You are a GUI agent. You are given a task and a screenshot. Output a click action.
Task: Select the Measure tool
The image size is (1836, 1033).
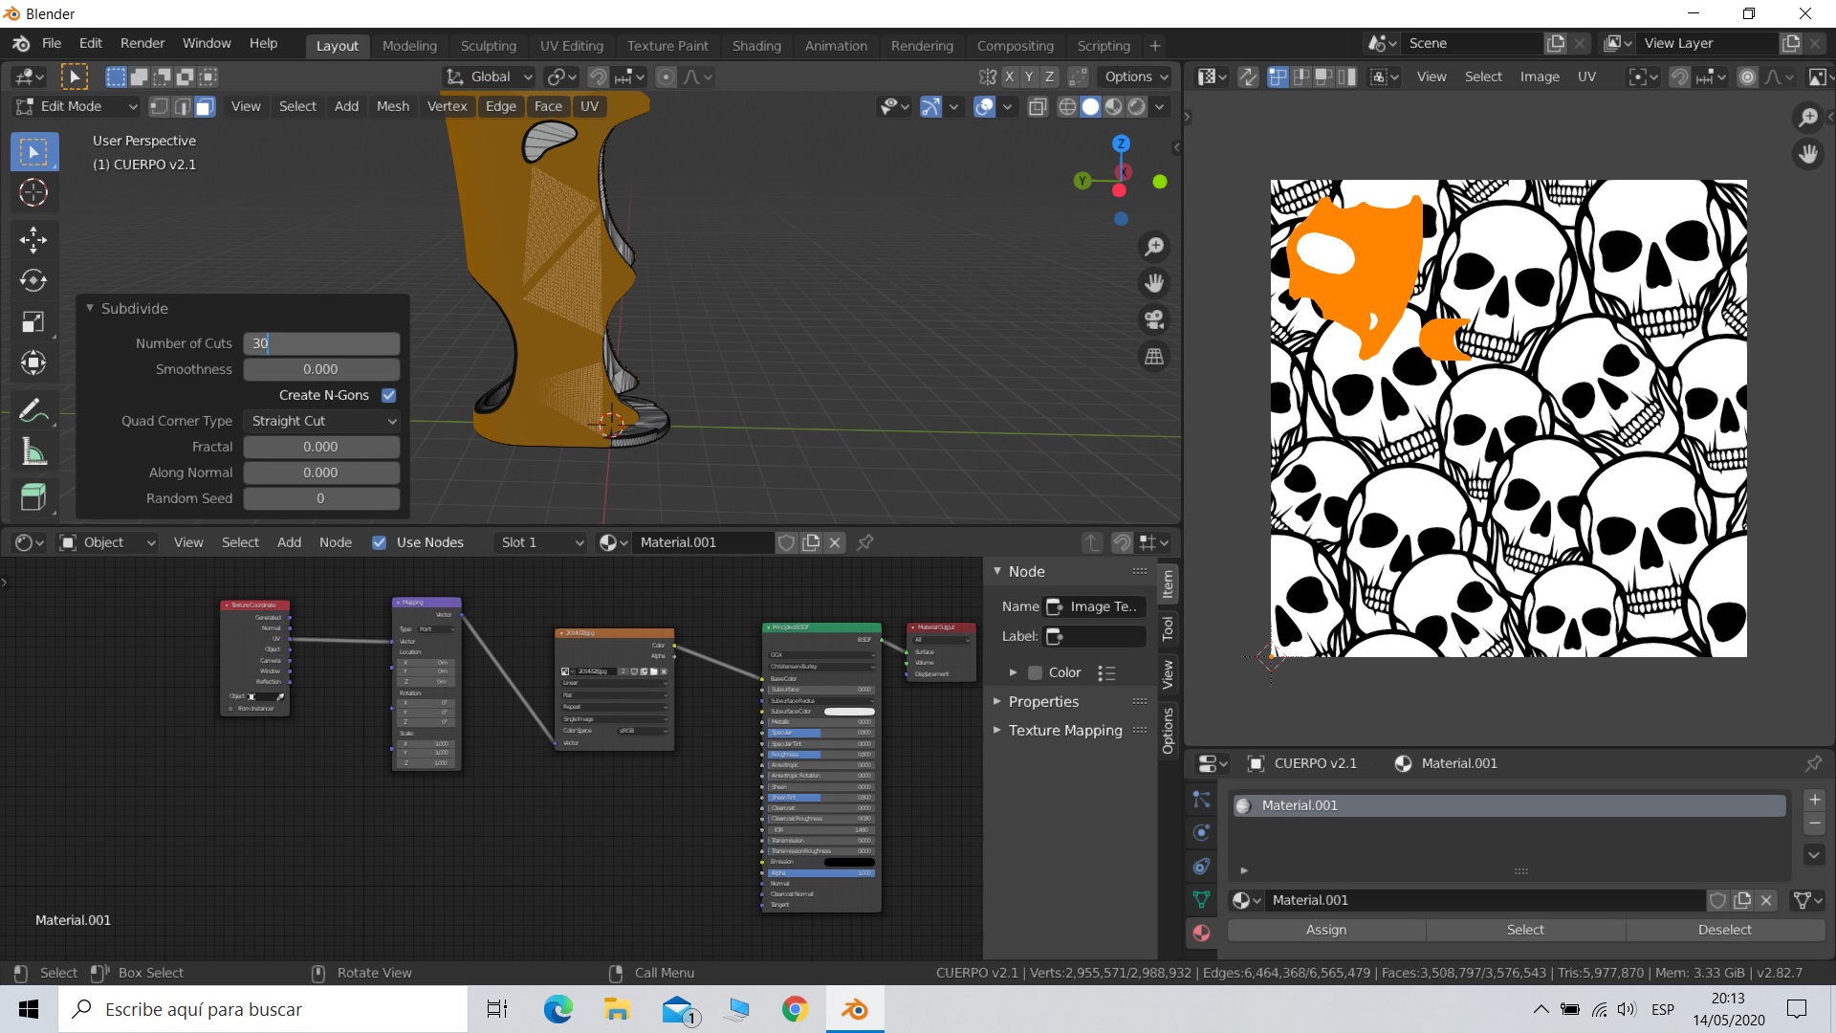point(33,452)
